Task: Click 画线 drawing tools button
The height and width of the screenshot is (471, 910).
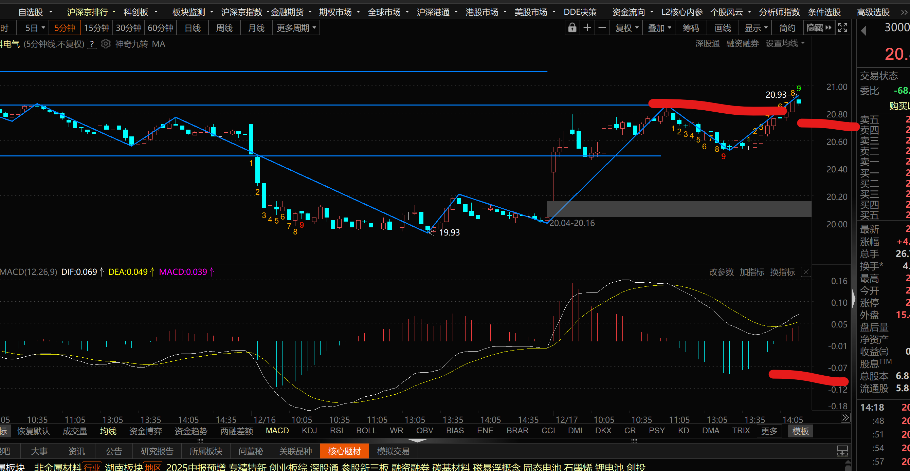Action: (723, 27)
